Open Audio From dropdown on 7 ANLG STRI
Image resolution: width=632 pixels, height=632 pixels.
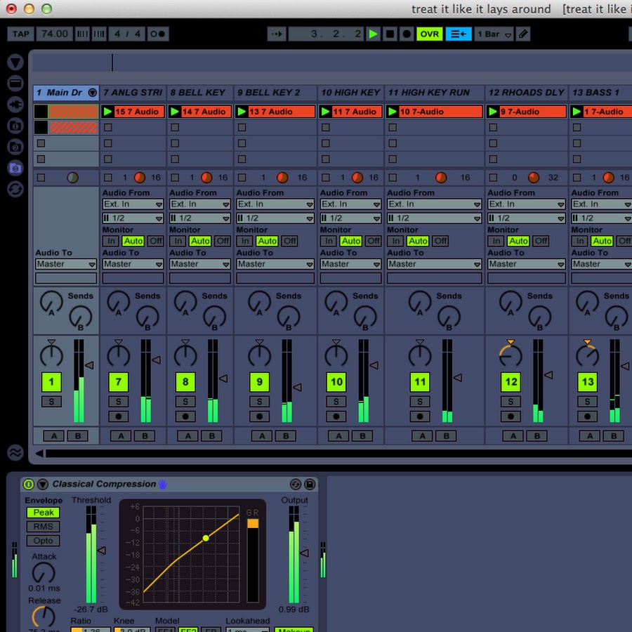point(133,204)
